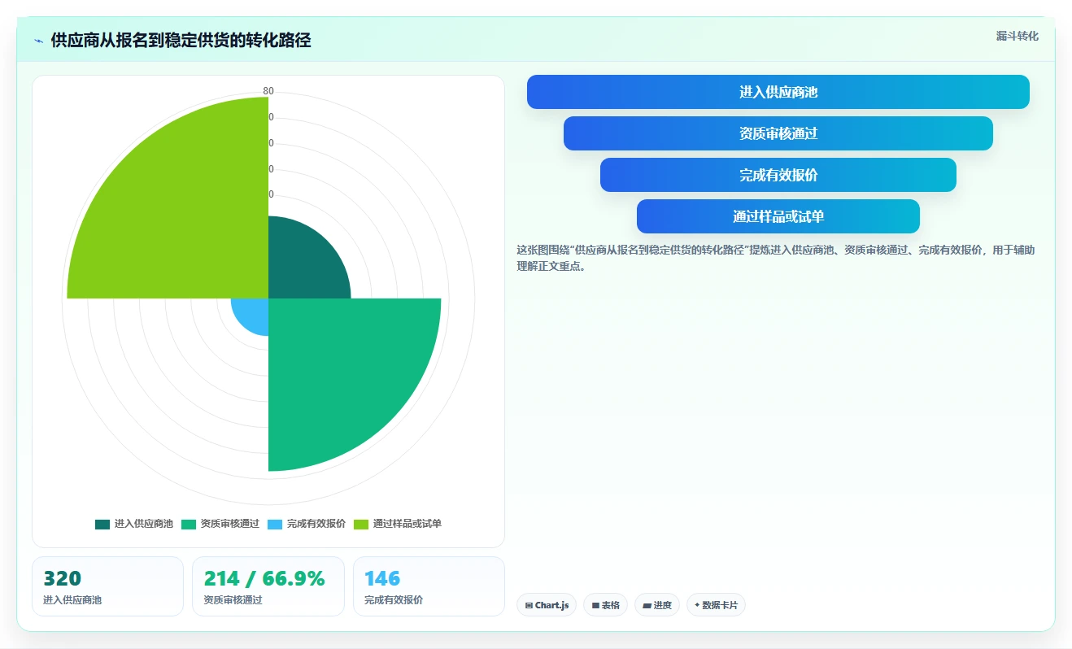Click the 320 进入供应商池 stat card

coord(108,586)
